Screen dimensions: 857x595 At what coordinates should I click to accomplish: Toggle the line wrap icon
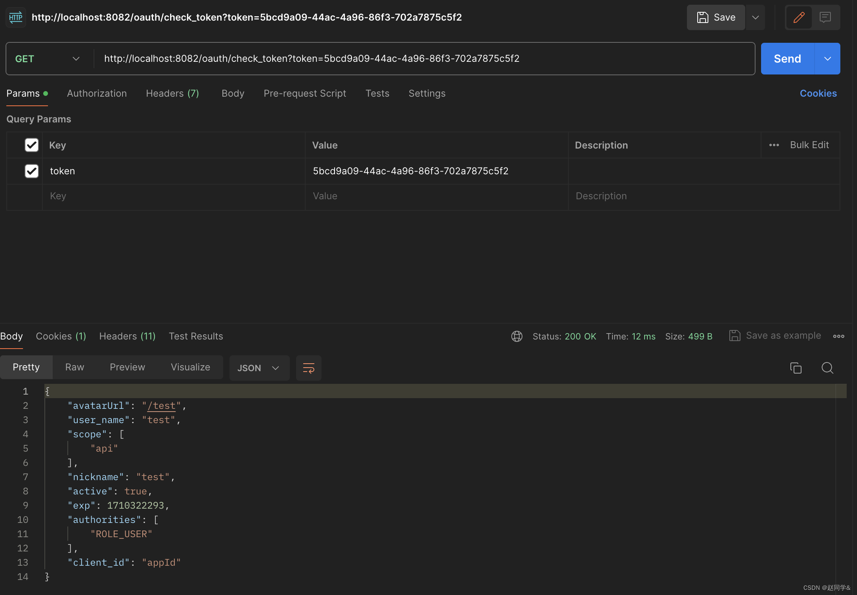pyautogui.click(x=308, y=368)
